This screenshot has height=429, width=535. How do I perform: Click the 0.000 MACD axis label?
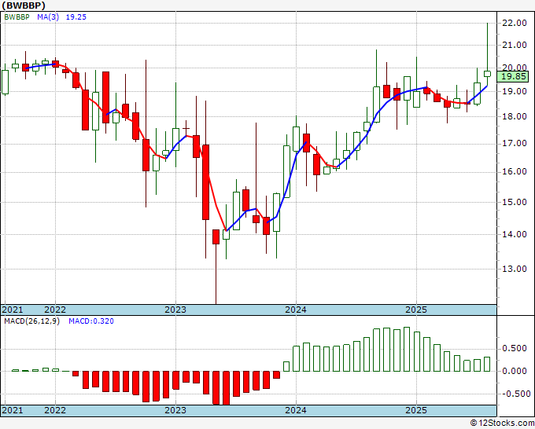(515, 371)
